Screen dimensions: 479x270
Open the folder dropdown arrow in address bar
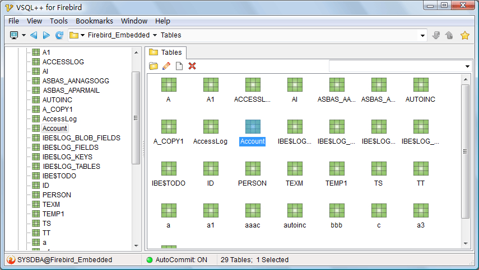click(82, 35)
